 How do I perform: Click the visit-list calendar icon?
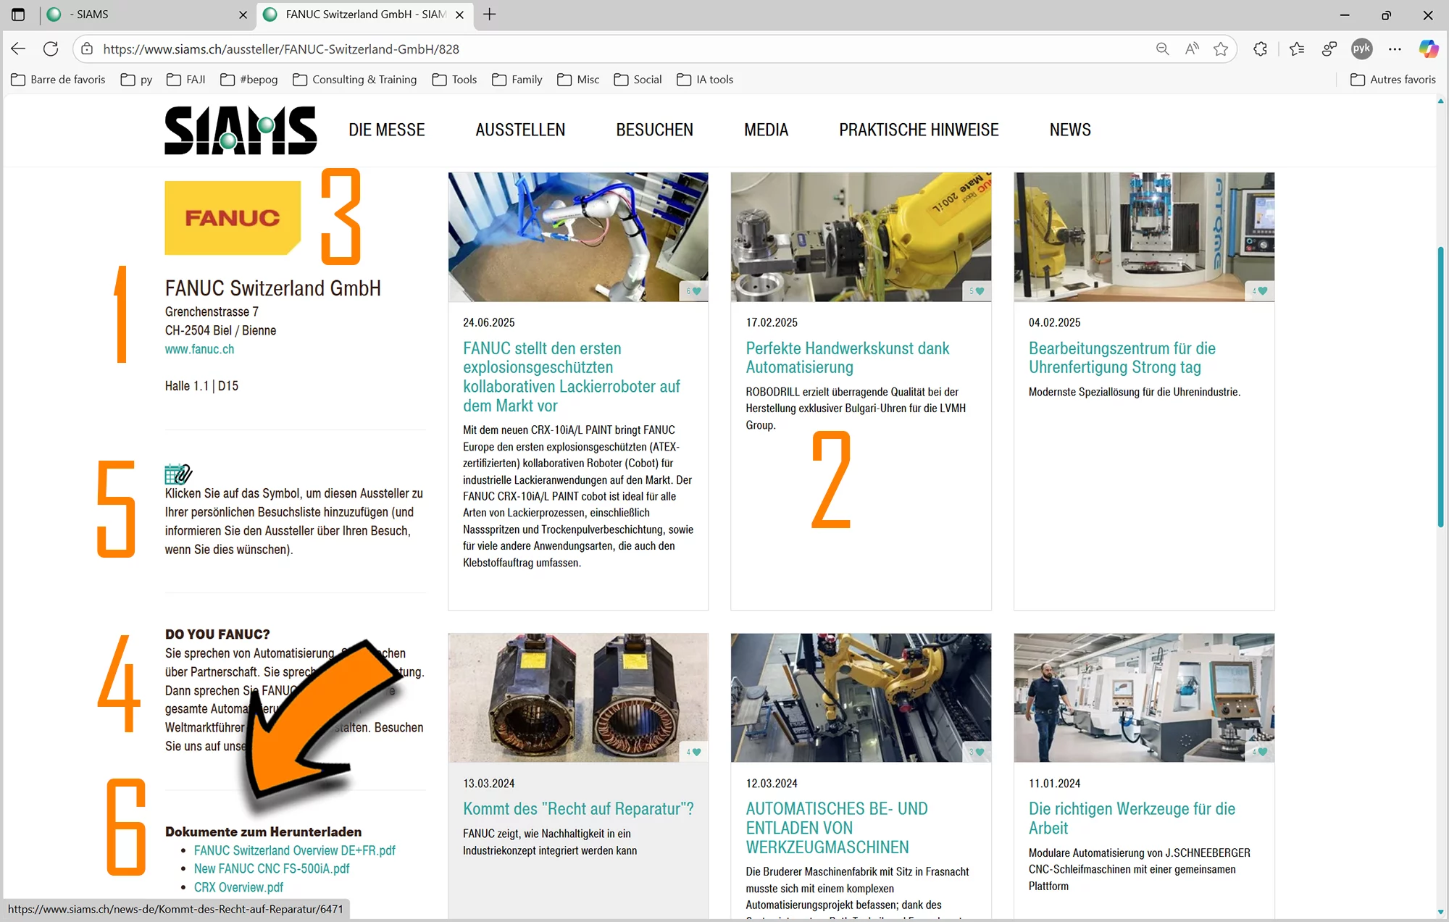[x=178, y=474]
